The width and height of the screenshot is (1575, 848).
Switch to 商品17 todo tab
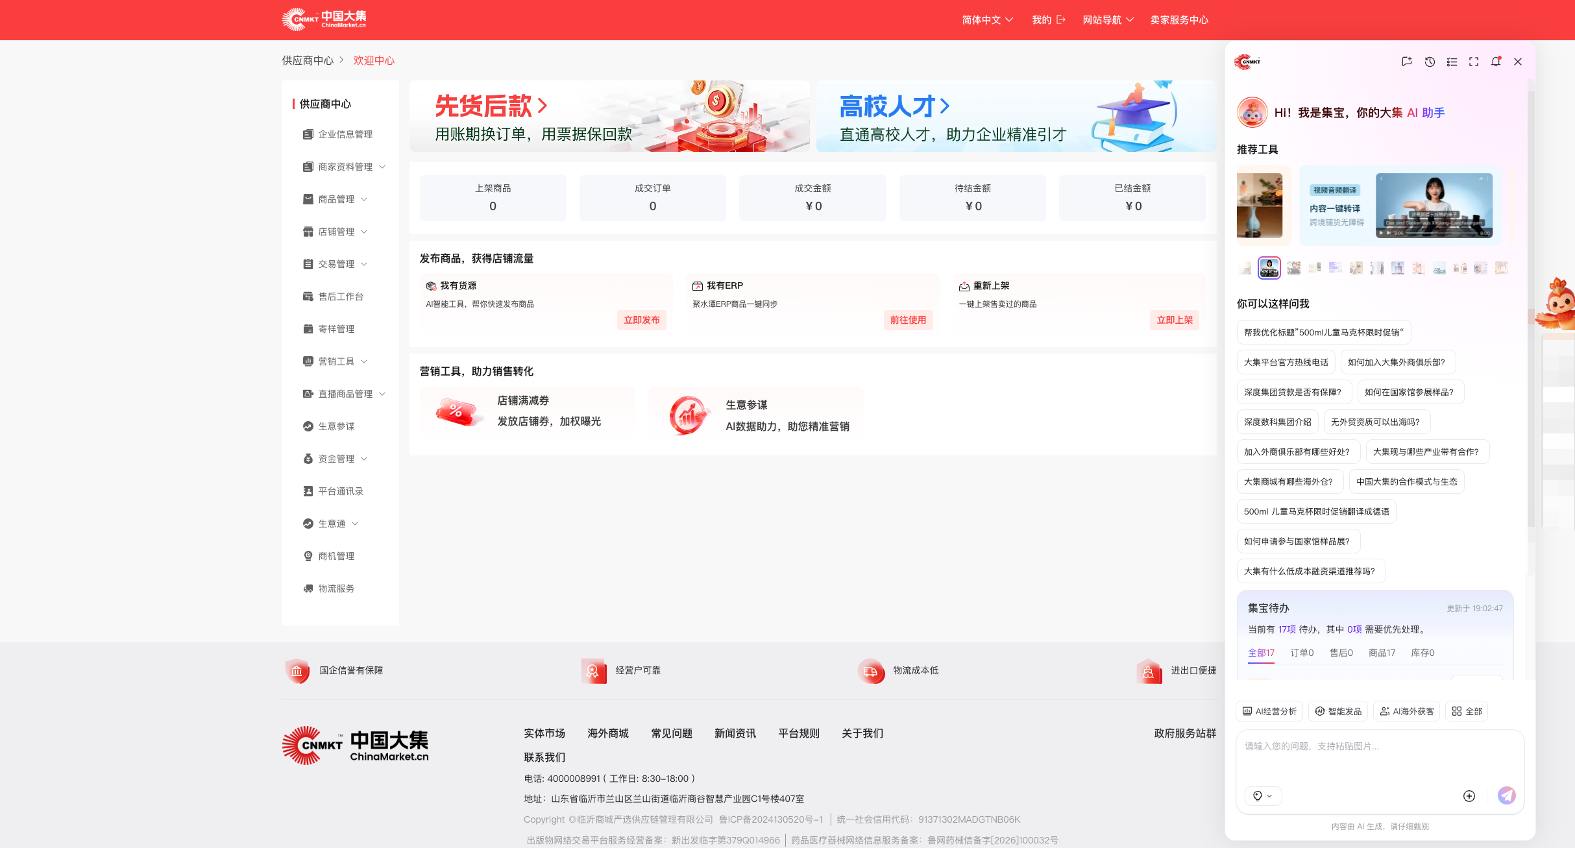(1382, 653)
